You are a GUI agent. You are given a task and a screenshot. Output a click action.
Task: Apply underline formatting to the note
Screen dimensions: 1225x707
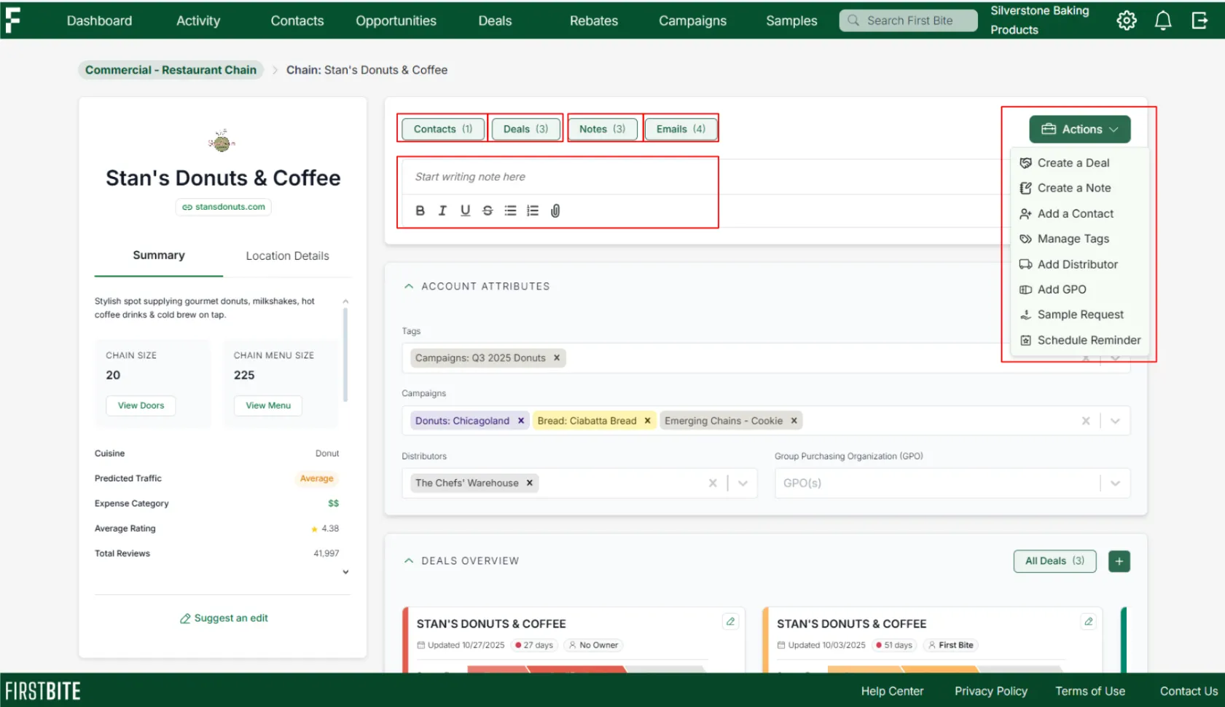pos(465,210)
